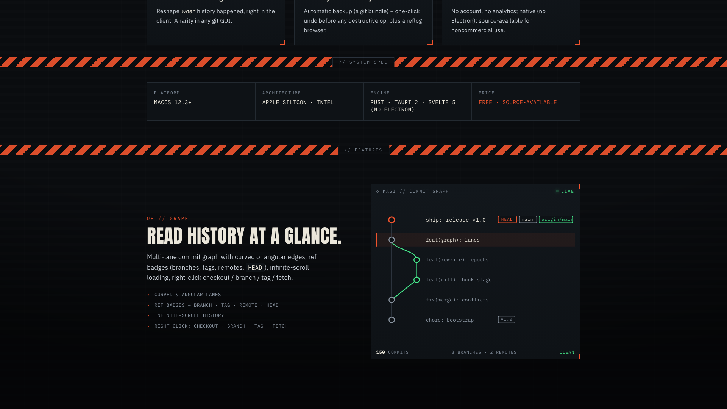Viewport: 727px width, 409px height.
Task: Click 'APPLE SILICON · INTEL' architecture value
Action: tap(298, 103)
